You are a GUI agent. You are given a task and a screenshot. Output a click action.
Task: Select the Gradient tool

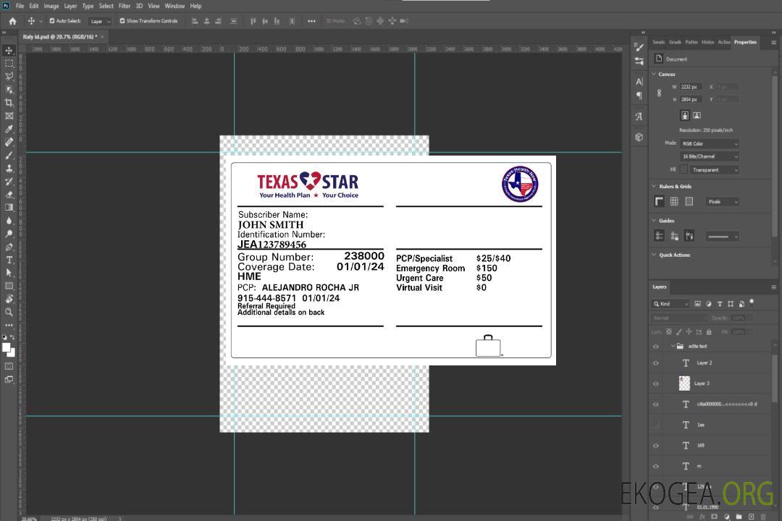(9, 208)
